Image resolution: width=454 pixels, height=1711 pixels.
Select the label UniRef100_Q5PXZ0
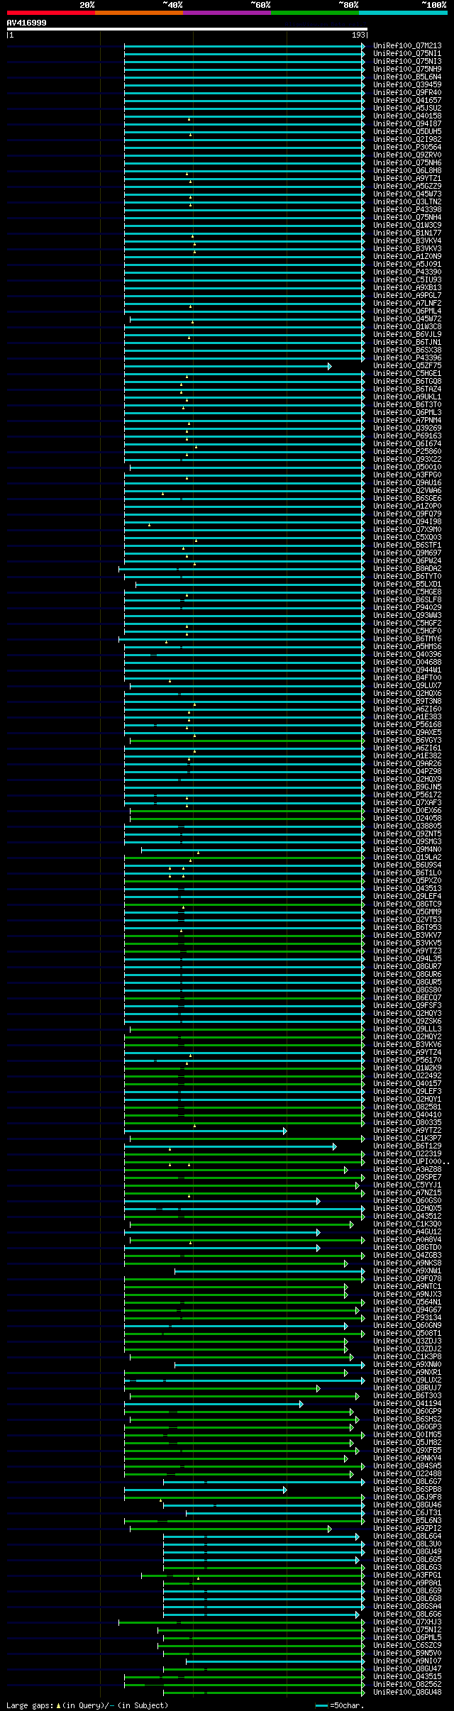pyautogui.click(x=407, y=881)
